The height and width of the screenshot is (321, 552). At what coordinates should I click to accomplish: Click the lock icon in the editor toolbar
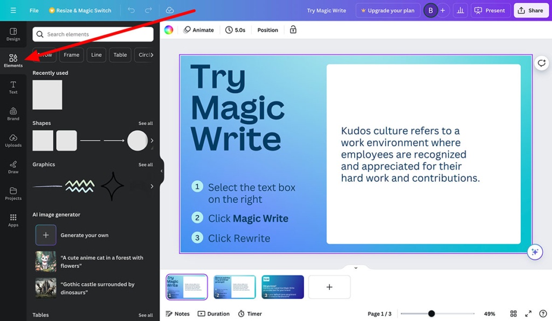293,30
